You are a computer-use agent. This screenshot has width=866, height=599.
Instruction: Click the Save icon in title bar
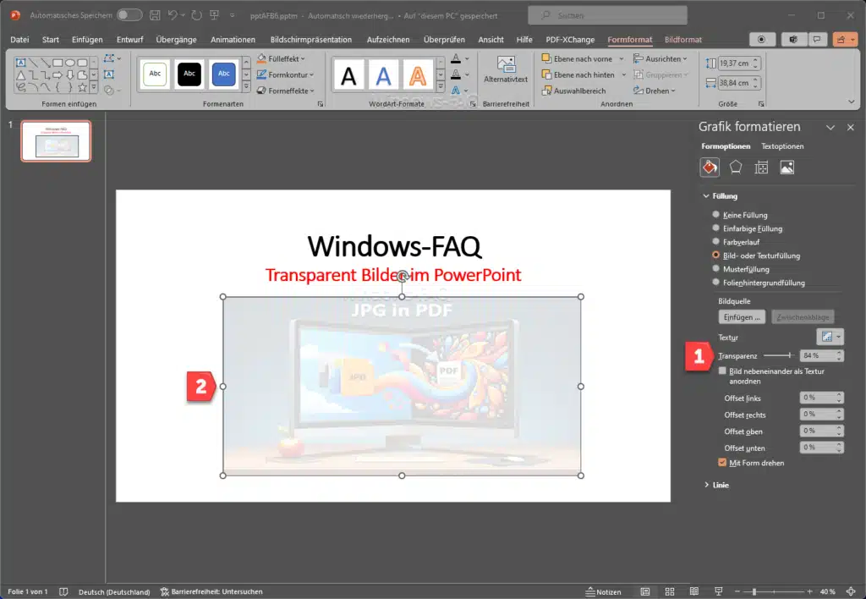click(155, 15)
